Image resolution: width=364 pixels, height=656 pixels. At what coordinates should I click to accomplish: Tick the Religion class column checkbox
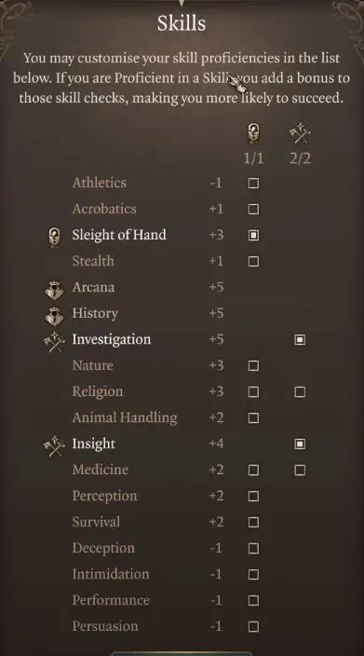click(300, 392)
